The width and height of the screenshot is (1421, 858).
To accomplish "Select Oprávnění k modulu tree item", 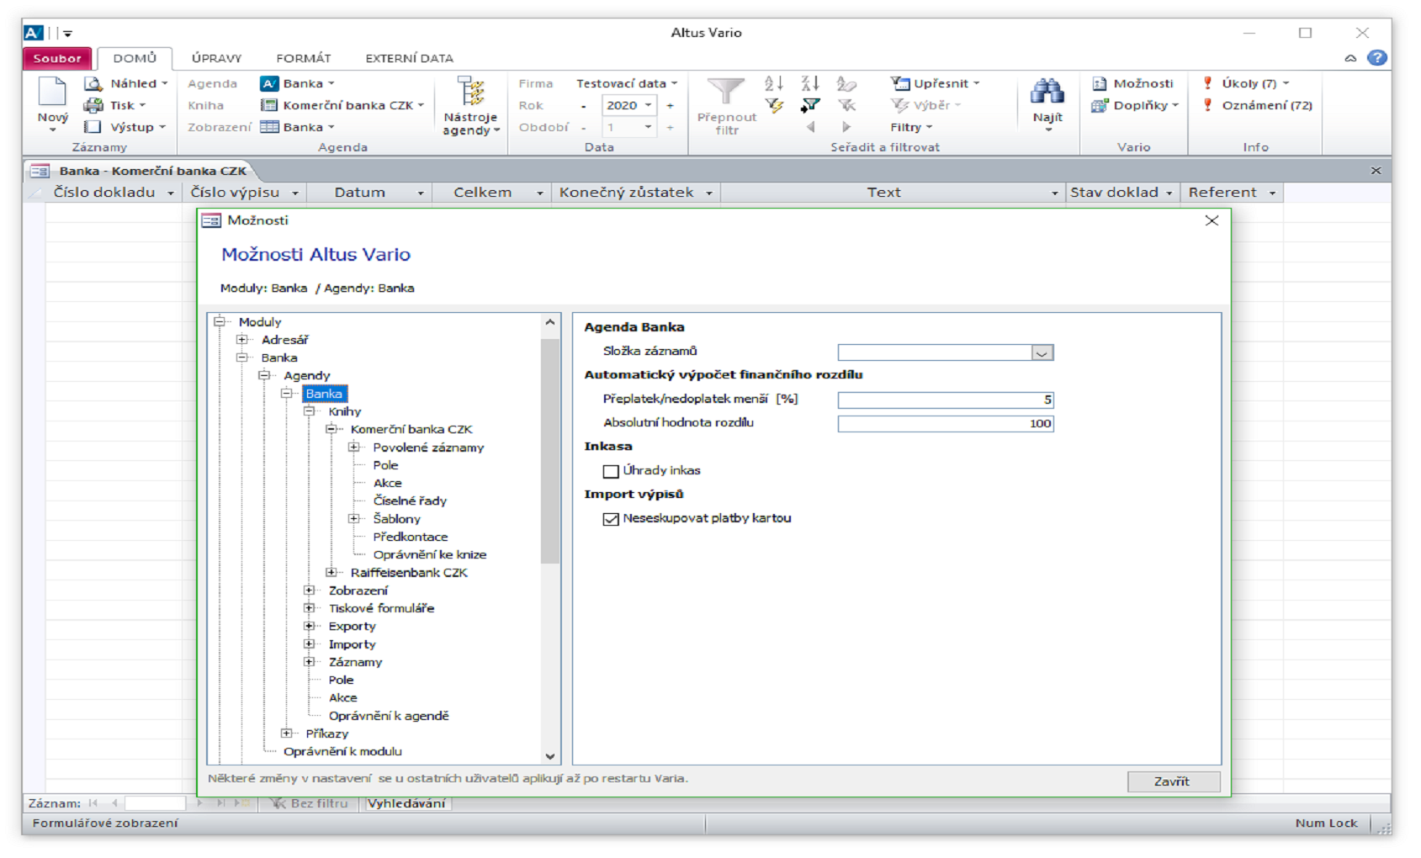I will (342, 752).
